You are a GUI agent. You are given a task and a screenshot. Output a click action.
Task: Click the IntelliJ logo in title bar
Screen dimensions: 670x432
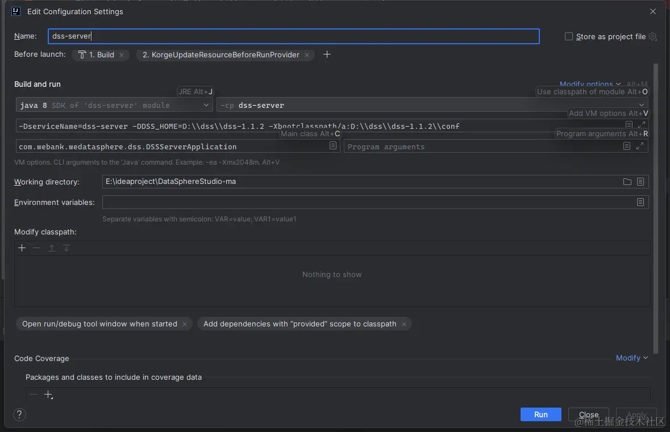16,11
